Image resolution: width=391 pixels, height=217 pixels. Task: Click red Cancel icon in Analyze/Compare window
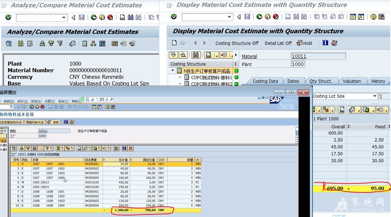tap(110, 18)
